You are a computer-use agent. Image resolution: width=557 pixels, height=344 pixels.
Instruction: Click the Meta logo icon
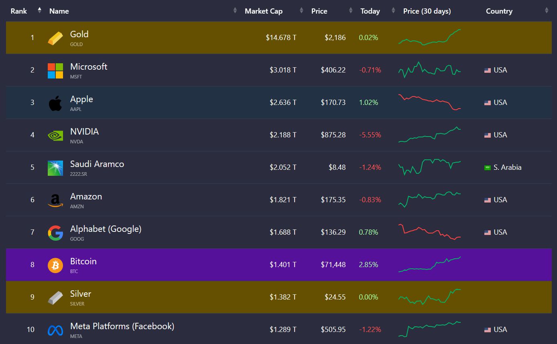(x=55, y=330)
